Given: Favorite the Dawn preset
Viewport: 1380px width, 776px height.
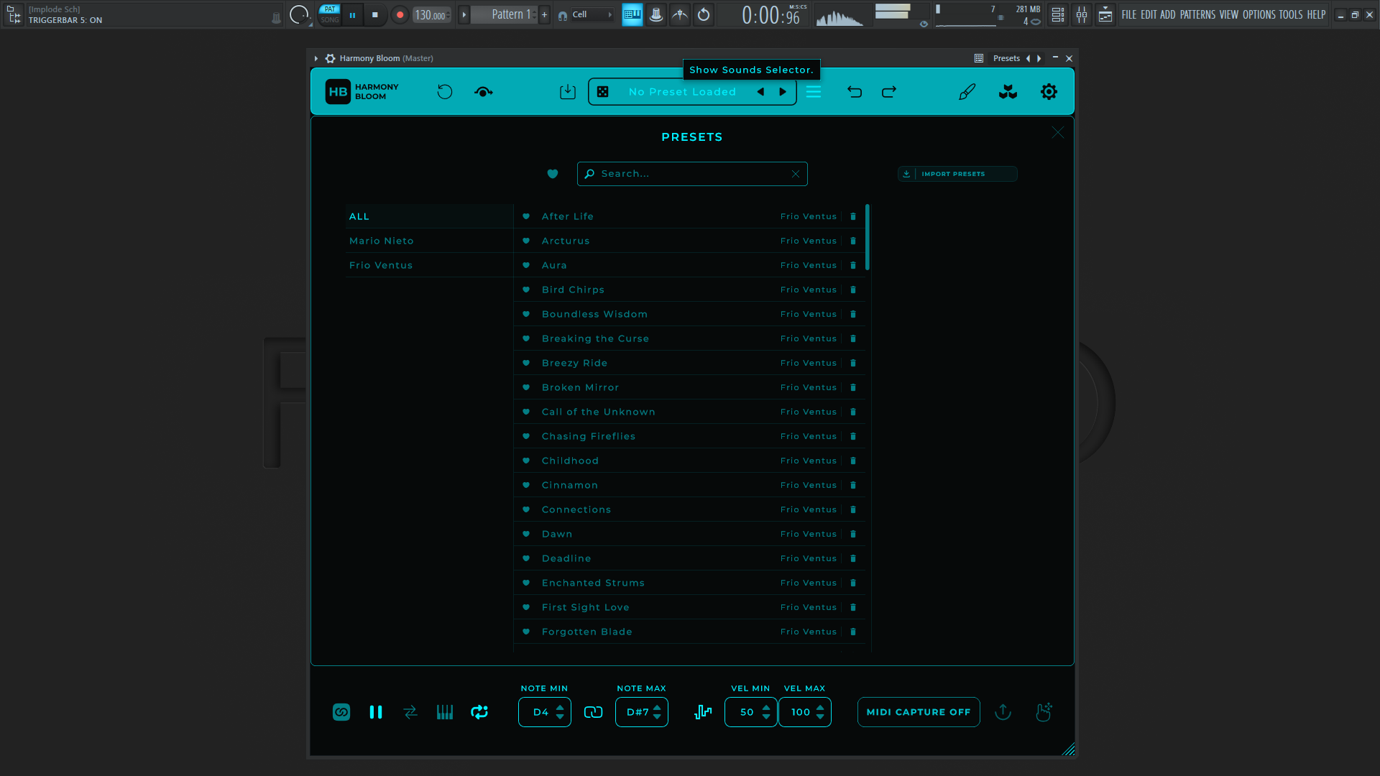Looking at the screenshot, I should [x=526, y=534].
